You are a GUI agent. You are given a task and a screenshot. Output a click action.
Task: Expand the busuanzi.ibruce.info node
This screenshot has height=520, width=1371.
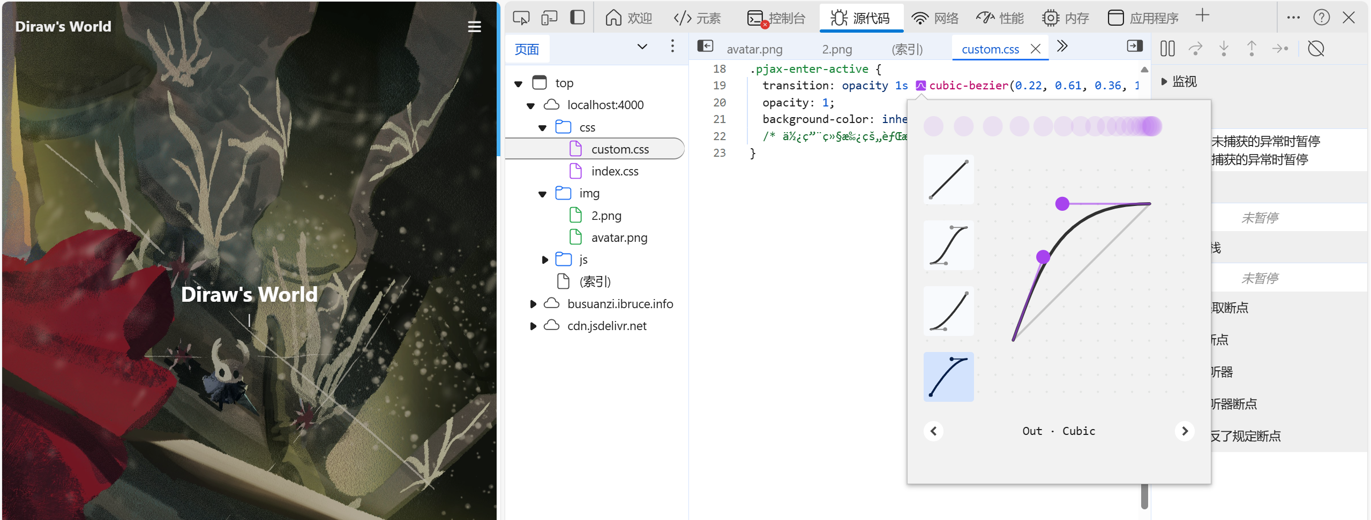533,304
